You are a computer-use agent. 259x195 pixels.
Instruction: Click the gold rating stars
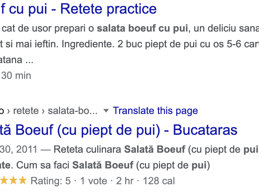point(14,181)
